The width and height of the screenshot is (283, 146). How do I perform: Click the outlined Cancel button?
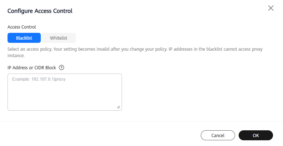point(218,135)
